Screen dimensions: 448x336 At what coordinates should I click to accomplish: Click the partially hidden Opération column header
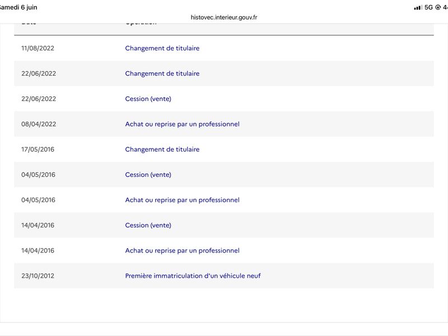[x=141, y=24]
